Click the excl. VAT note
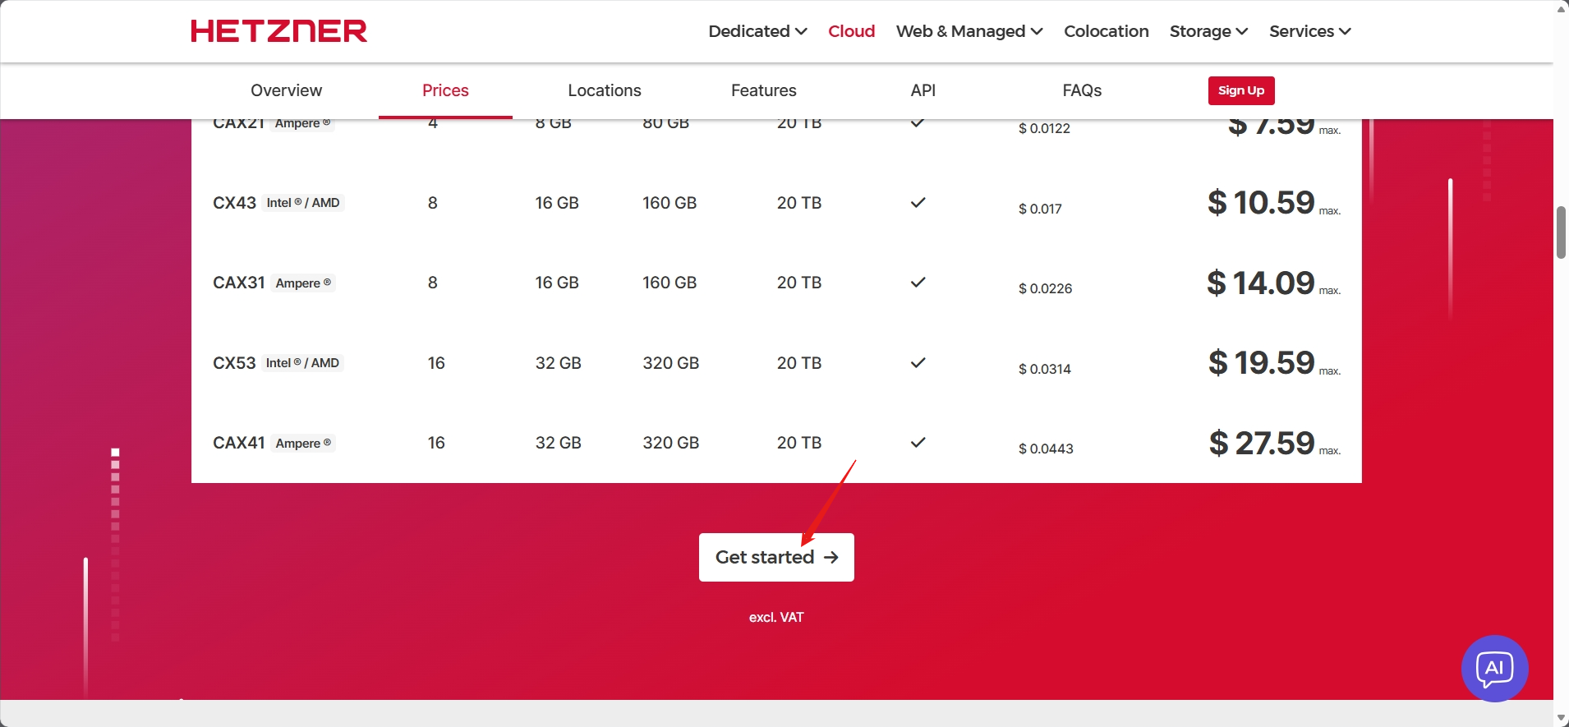 (776, 617)
